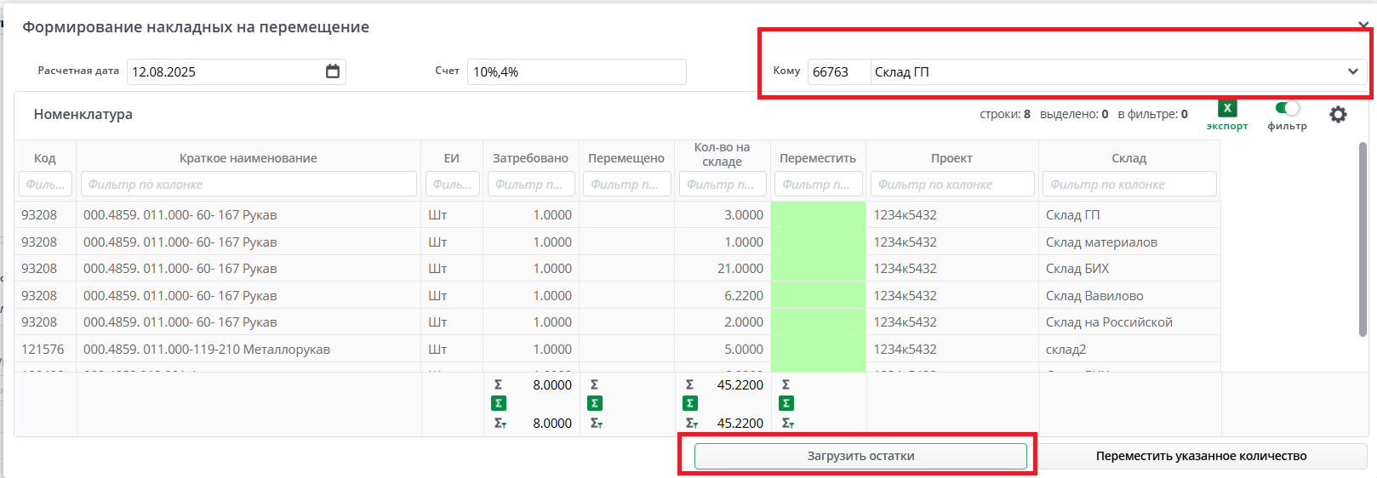Click green sum icon under Переместить column
Image resolution: width=1377 pixels, height=478 pixels.
[x=786, y=403]
